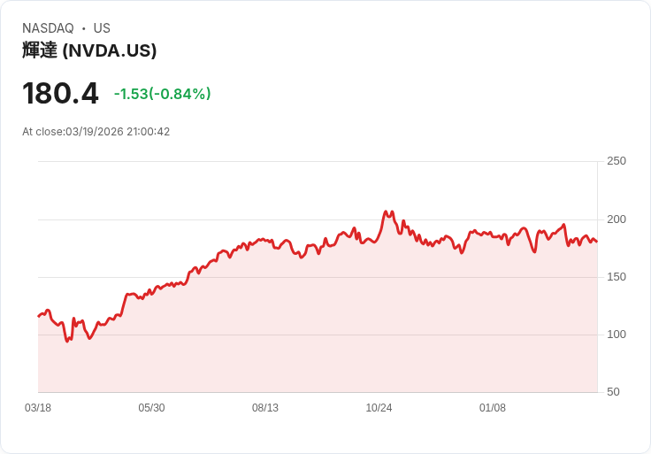
Task: Click the 05/30 x-axis date
Action: 151,408
